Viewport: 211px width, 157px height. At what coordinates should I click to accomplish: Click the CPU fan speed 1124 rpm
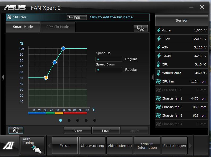tap(198, 81)
